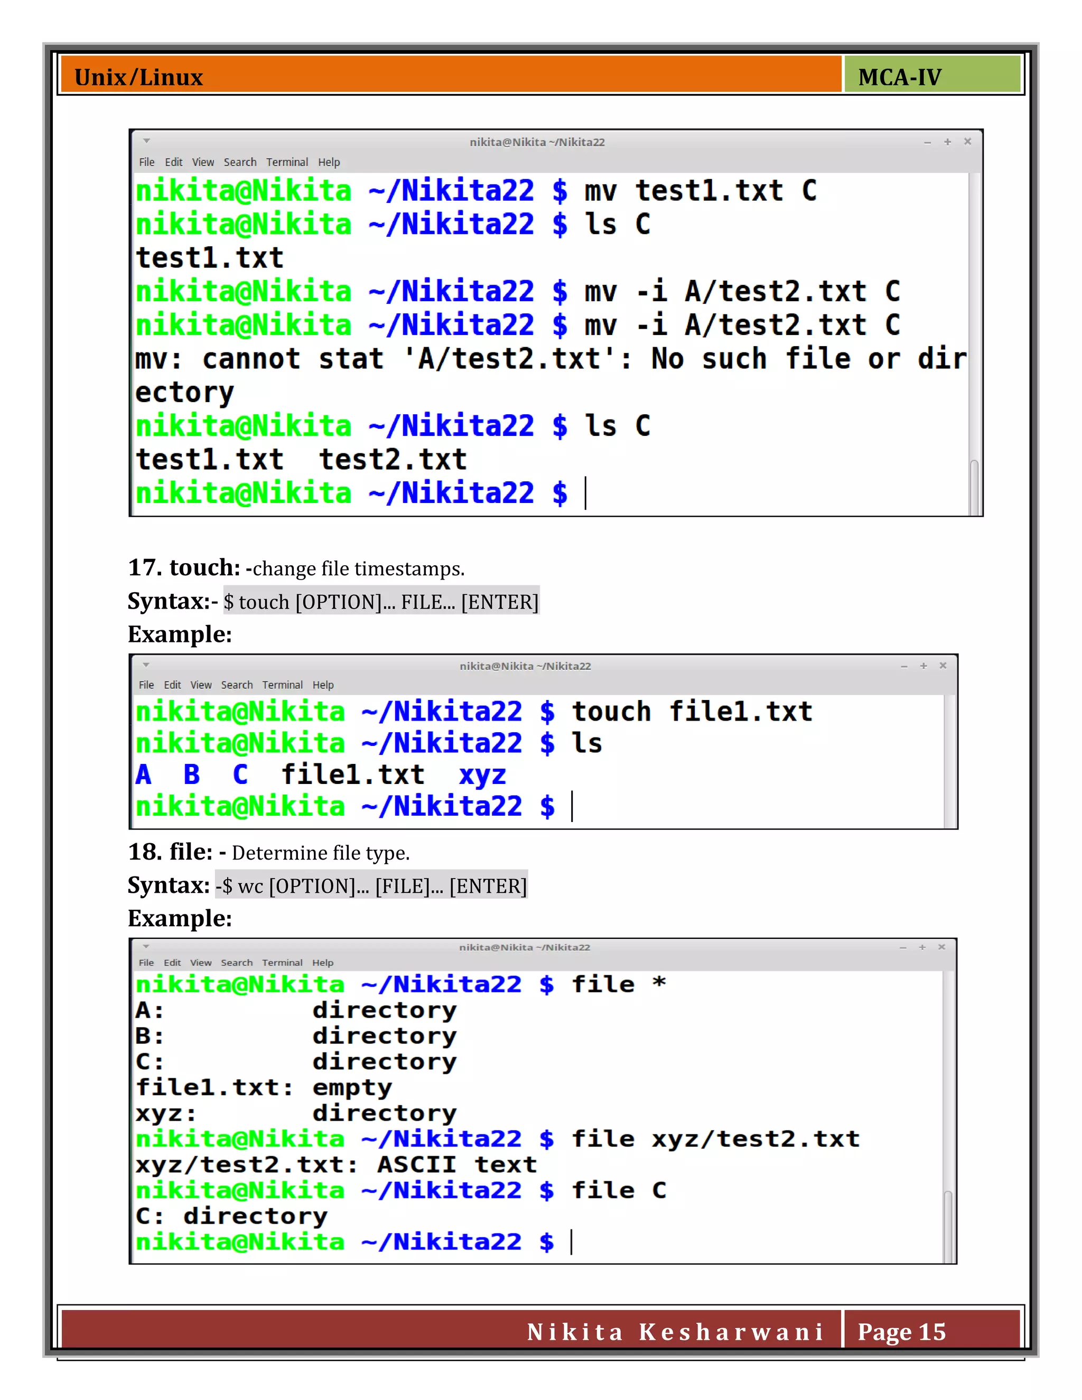1082x1400 pixels.
Task: Click window menu arrow in file example titlebar
Action: [x=146, y=946]
